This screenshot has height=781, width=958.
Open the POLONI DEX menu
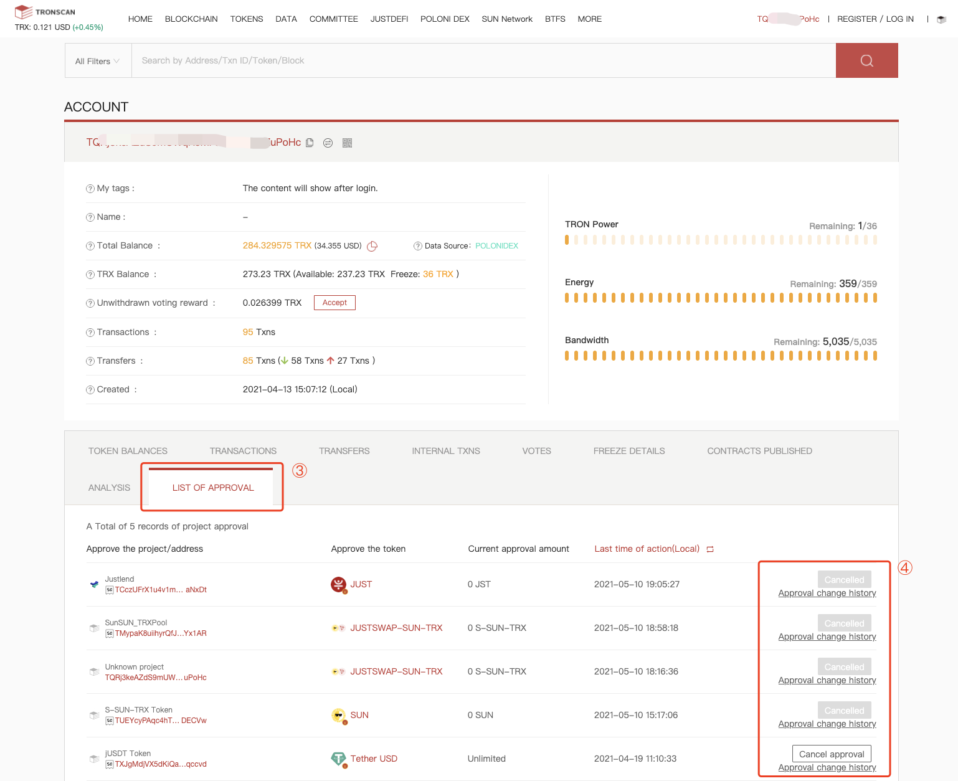click(x=445, y=19)
